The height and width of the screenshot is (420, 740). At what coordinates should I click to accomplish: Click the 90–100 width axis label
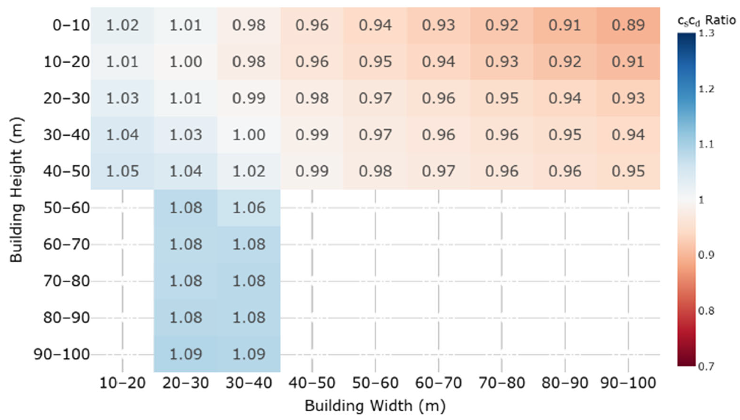[628, 383]
